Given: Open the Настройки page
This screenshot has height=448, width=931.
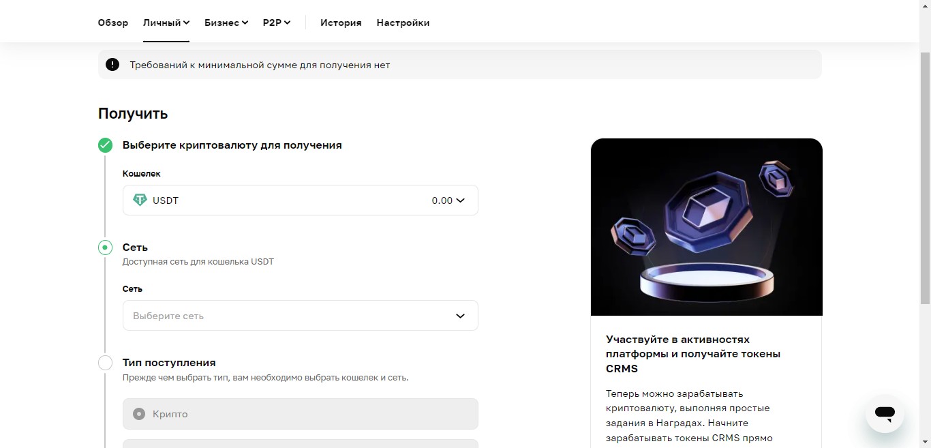Looking at the screenshot, I should click(x=403, y=23).
